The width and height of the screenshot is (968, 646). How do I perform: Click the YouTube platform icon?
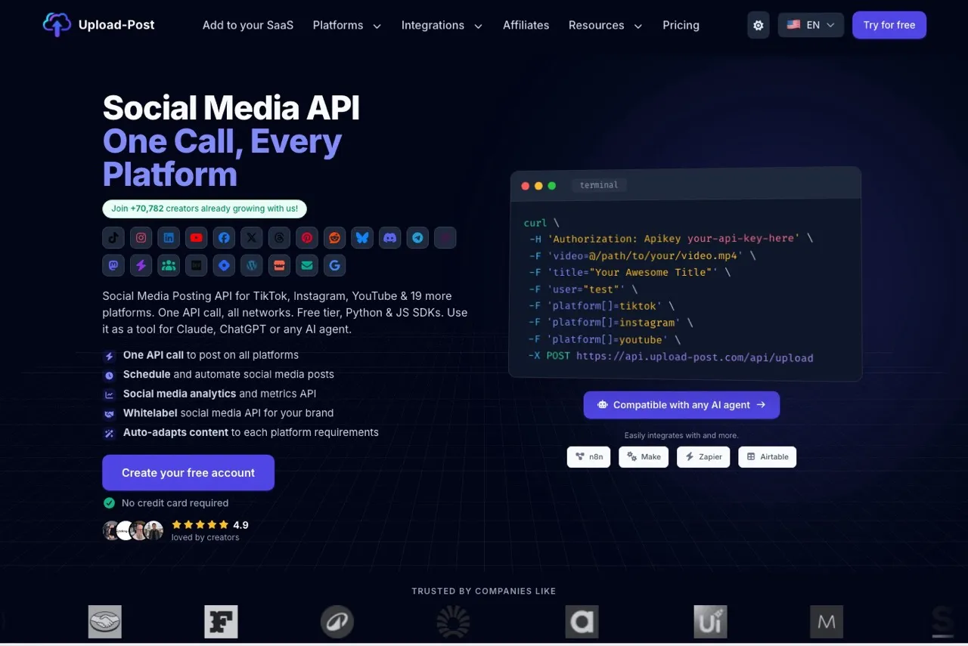197,237
